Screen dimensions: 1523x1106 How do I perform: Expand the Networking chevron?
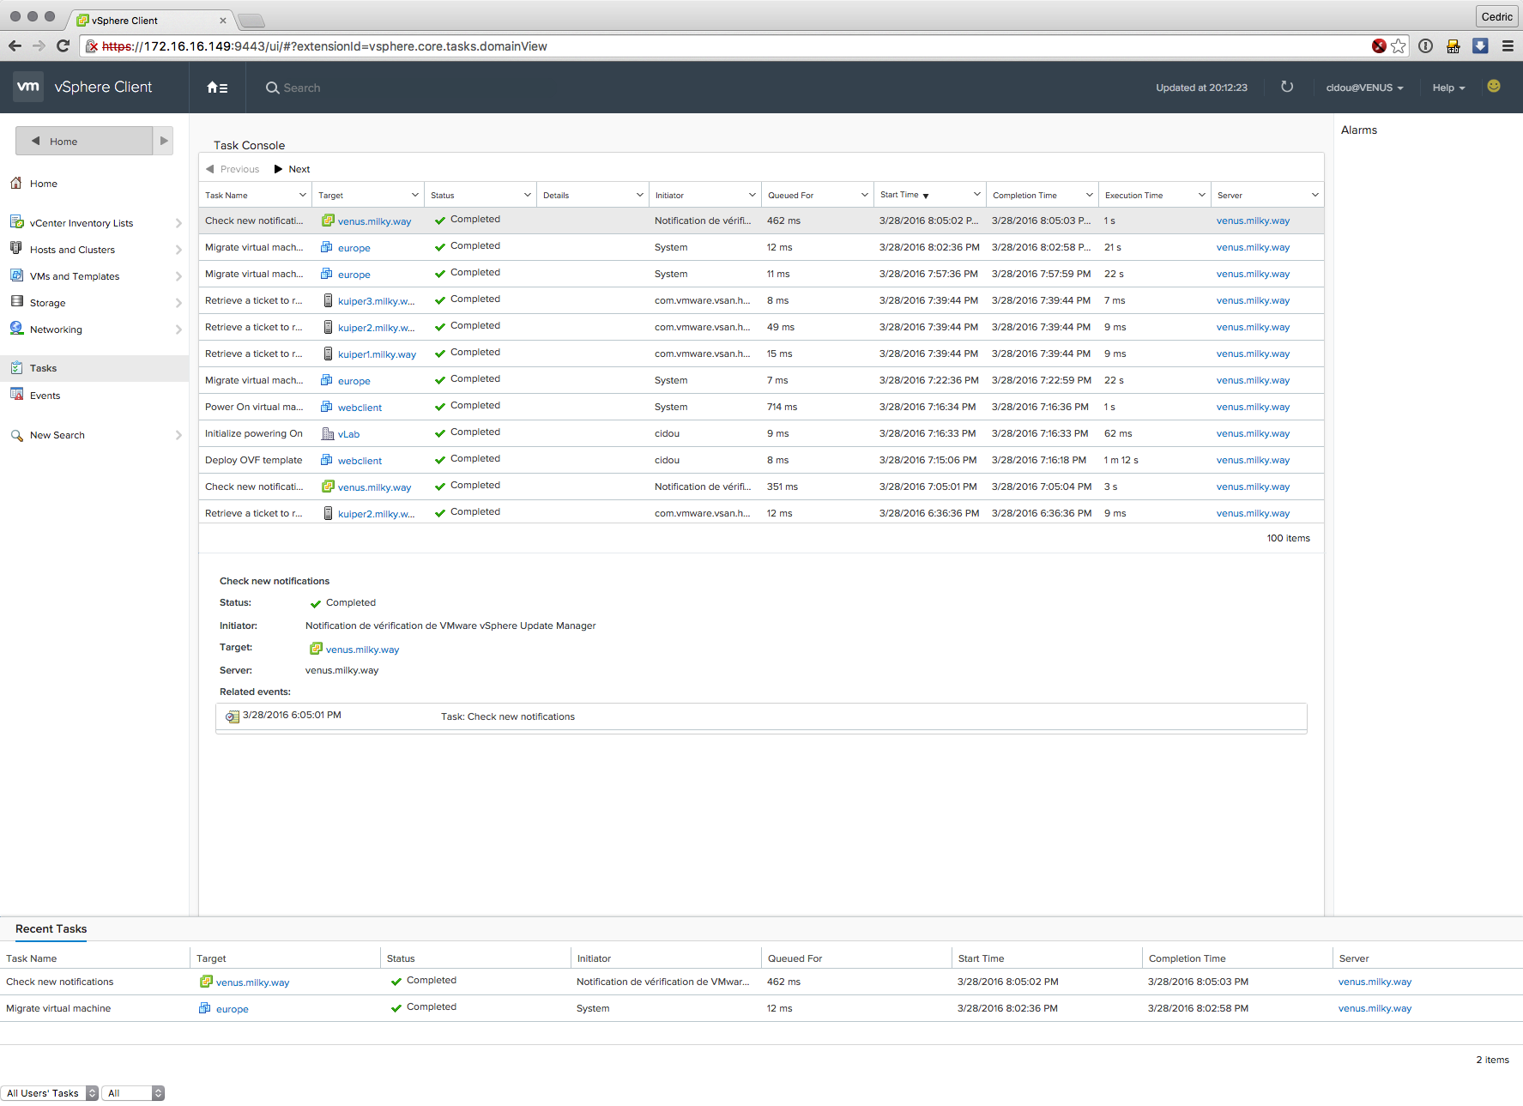click(x=178, y=329)
